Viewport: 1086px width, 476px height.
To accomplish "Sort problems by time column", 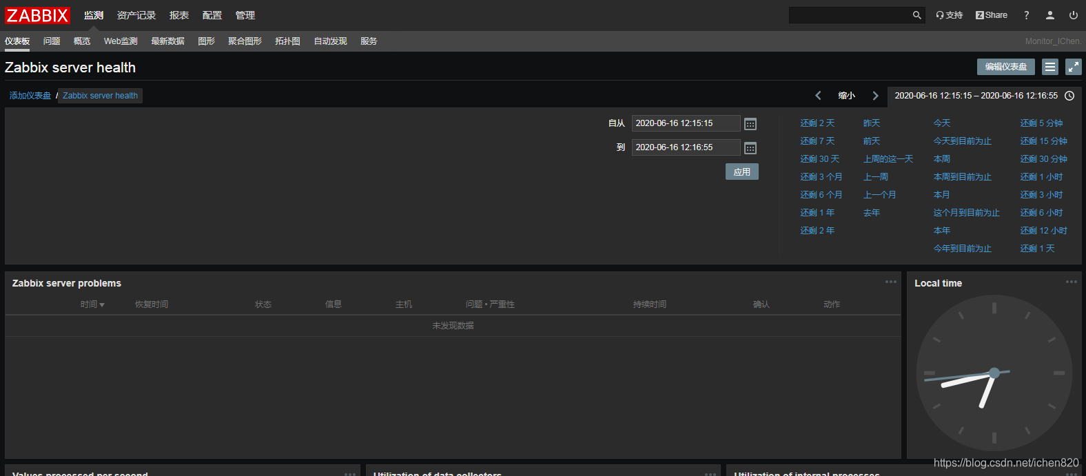I will coord(92,304).
